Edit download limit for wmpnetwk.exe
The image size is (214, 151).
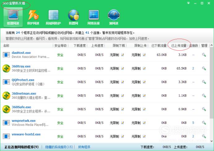click(122, 123)
